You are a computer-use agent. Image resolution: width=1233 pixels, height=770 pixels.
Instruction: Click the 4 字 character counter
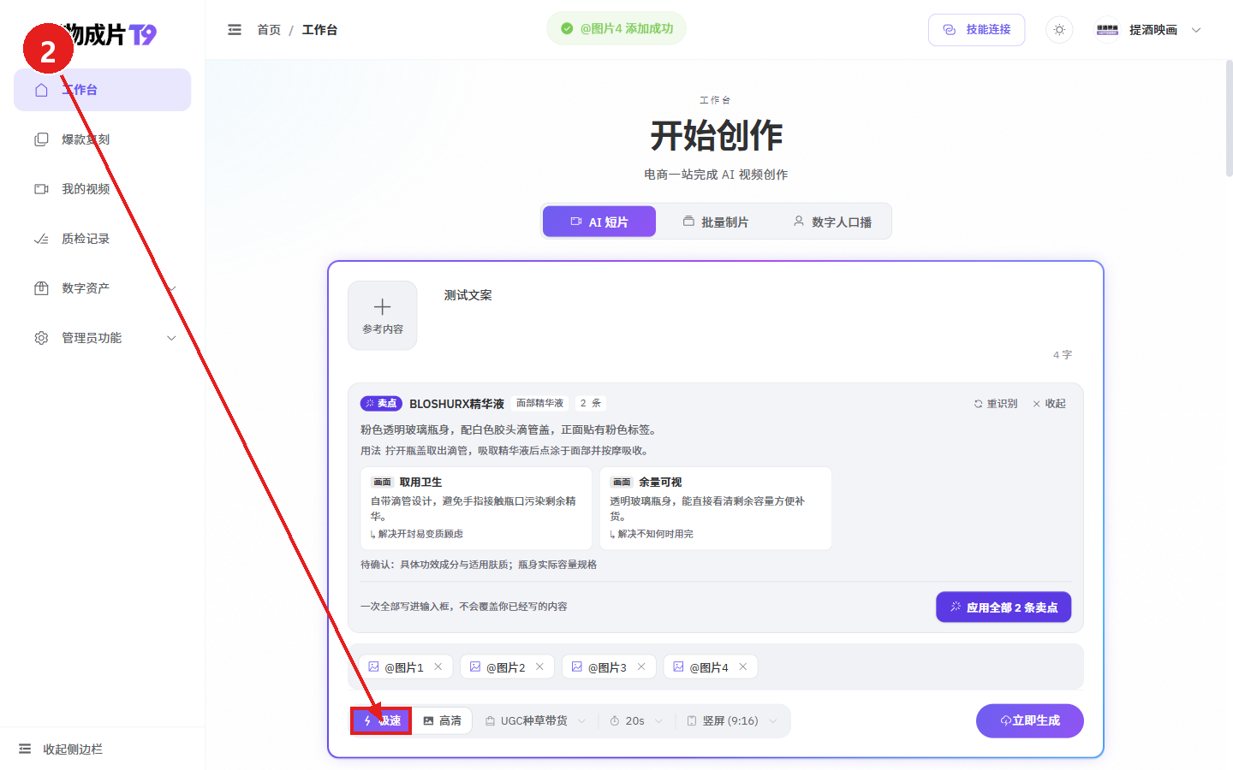(1063, 355)
